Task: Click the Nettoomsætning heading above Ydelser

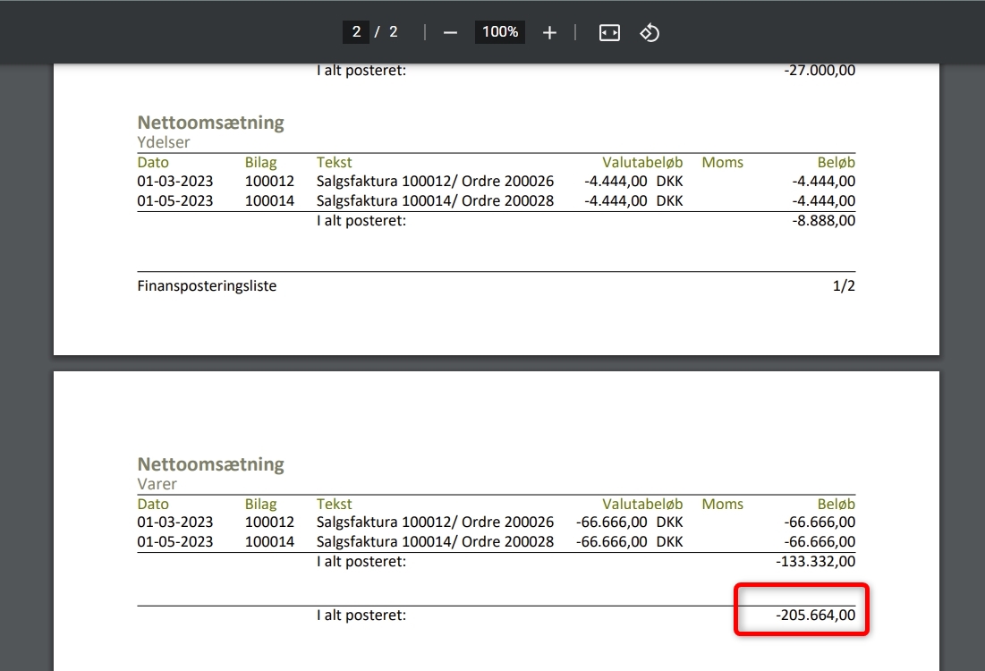Action: tap(210, 123)
